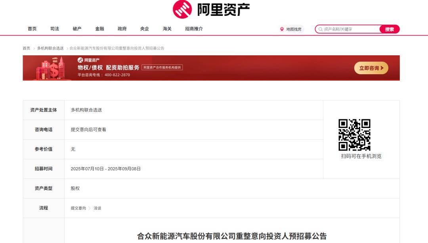Open the 央企 nav menu item
428x243 pixels.
144,28
